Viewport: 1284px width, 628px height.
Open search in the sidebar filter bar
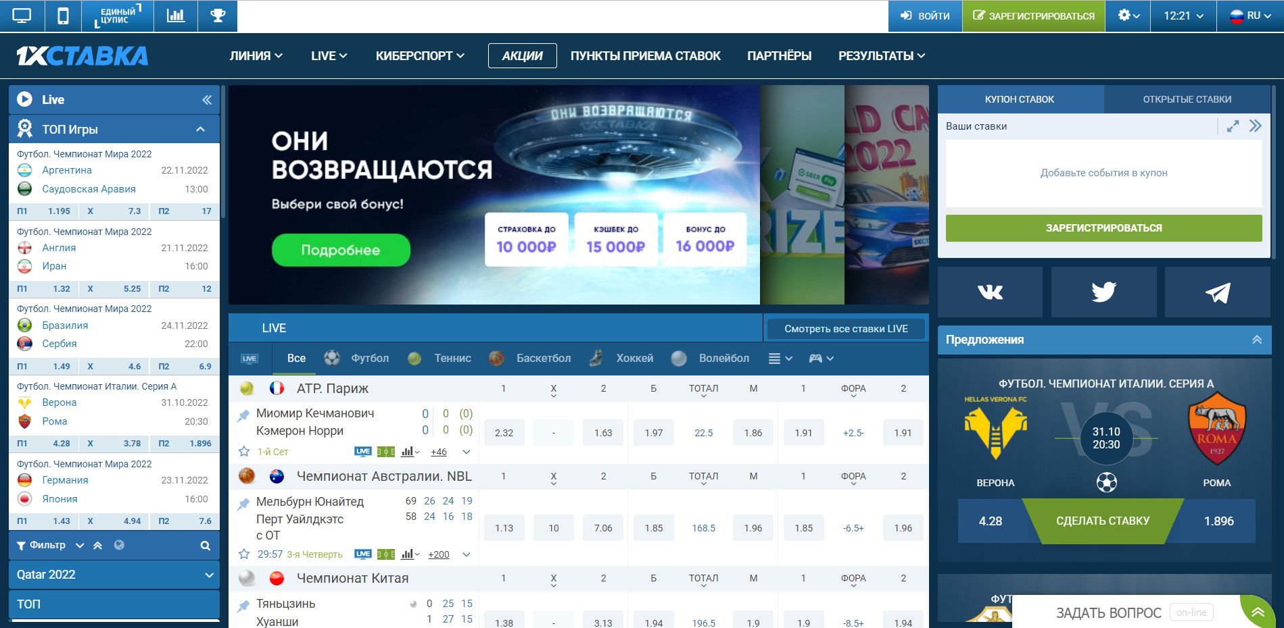coord(206,546)
